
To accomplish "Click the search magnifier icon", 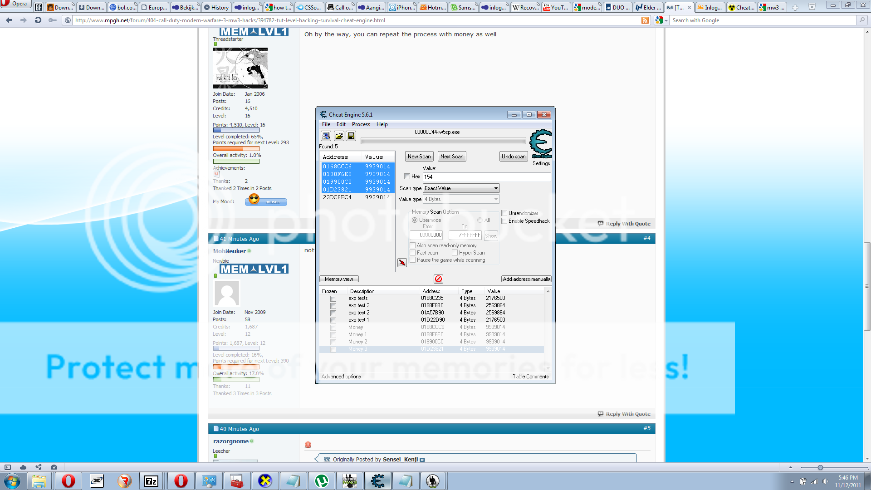I will 861,20.
